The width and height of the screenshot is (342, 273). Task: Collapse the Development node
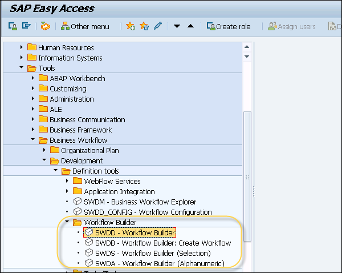44,160
